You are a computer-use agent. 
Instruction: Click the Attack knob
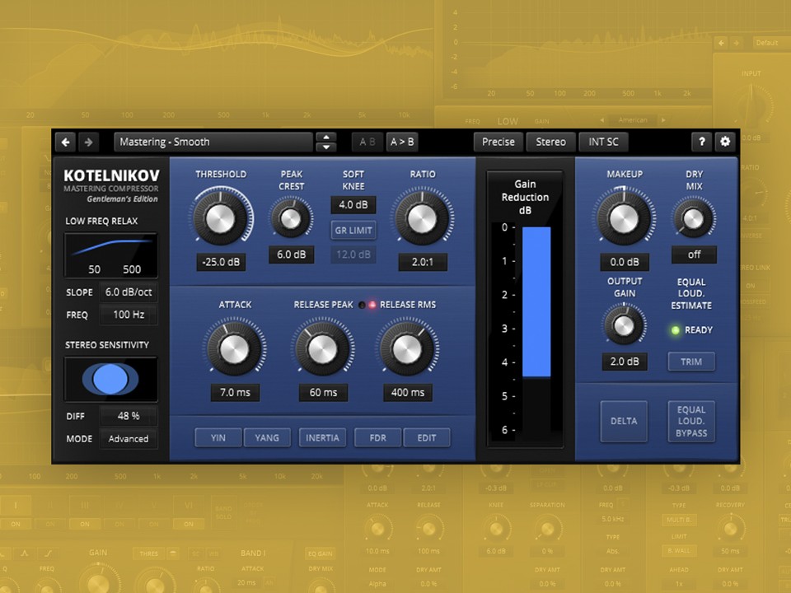point(235,349)
